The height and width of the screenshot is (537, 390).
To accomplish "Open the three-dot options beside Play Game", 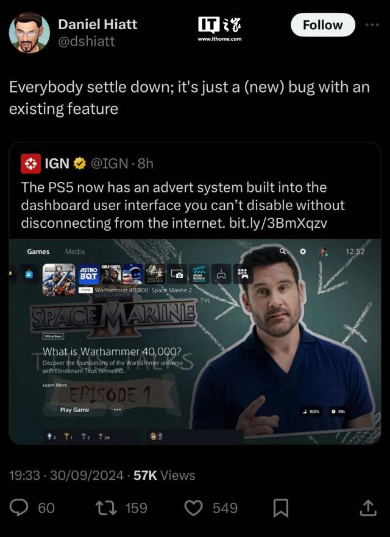I will 117,410.
